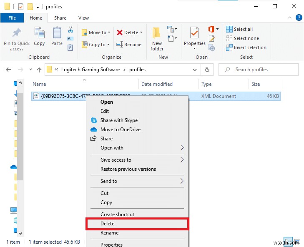Click Pin to Quick access icon
This screenshot has height=247, width=304.
(17, 32)
